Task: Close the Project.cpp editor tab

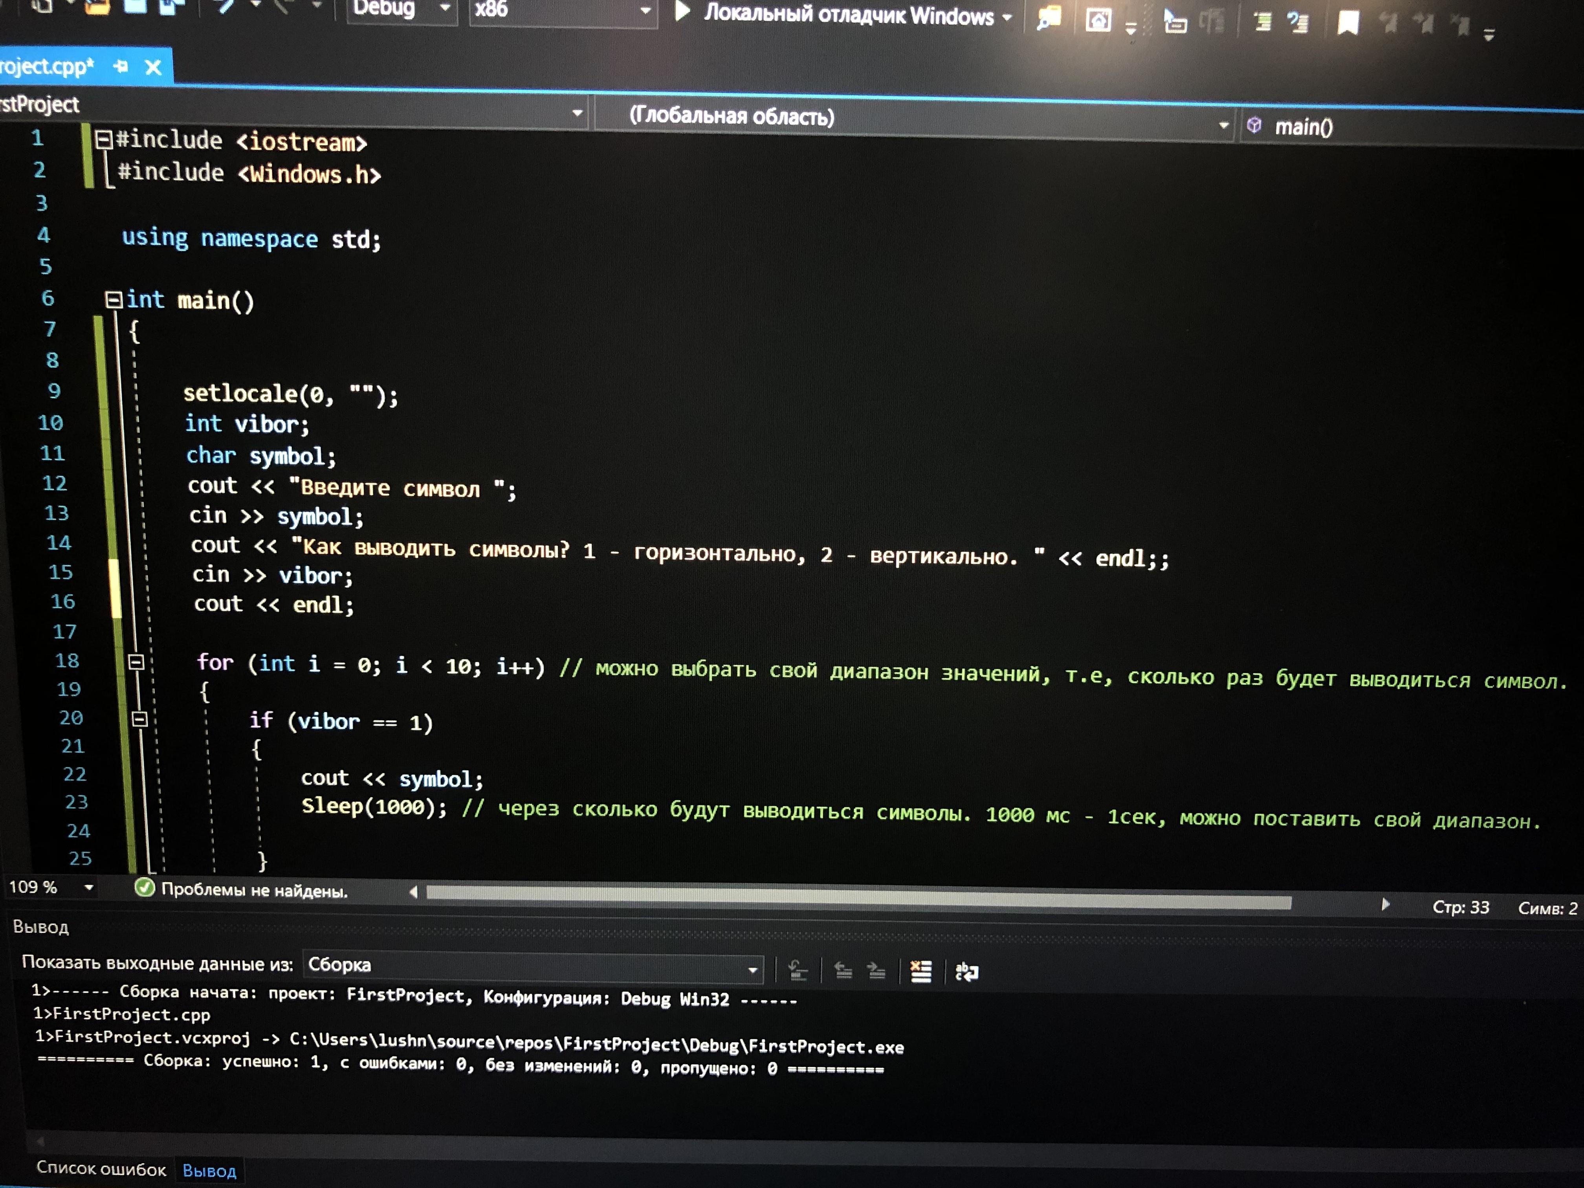Action: tap(153, 67)
